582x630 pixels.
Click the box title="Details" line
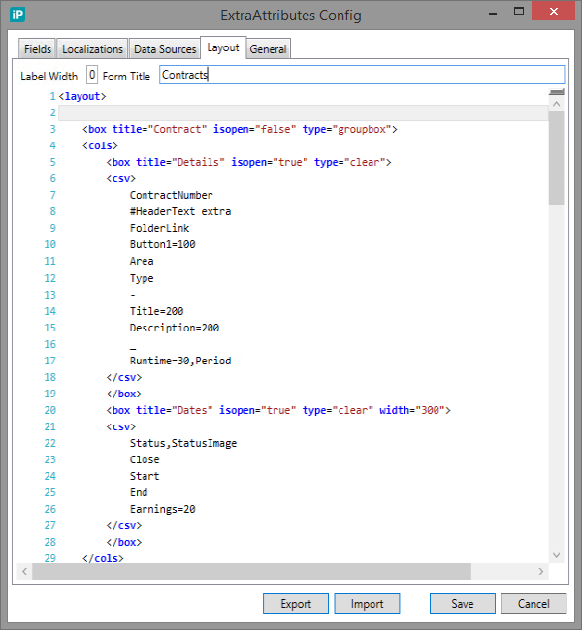248,162
